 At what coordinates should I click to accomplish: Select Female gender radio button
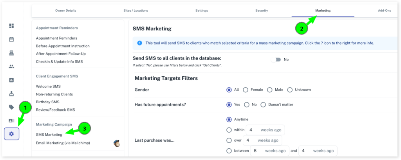(x=246, y=90)
